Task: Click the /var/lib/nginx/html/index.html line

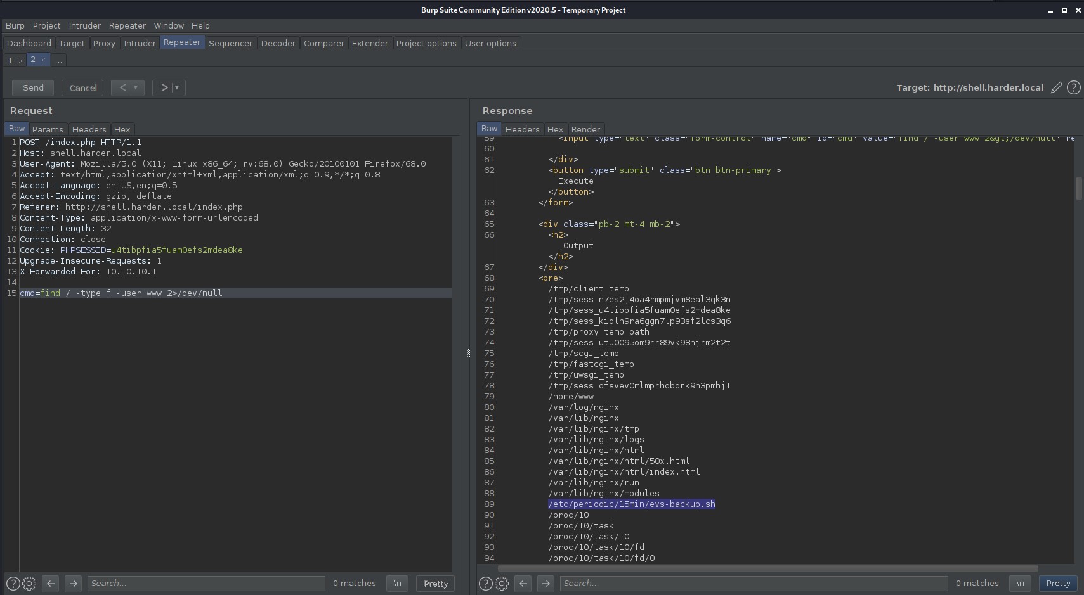Action: (x=624, y=472)
